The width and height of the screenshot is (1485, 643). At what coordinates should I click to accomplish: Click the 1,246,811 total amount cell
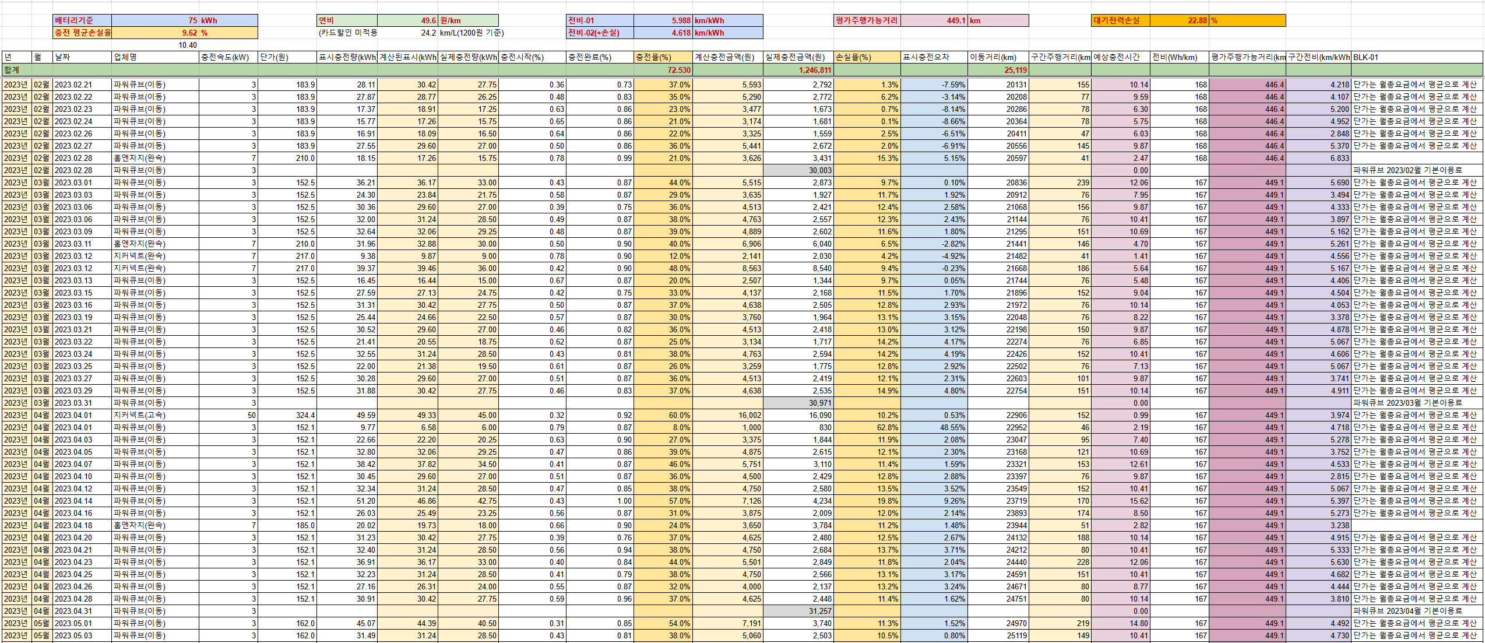[798, 70]
